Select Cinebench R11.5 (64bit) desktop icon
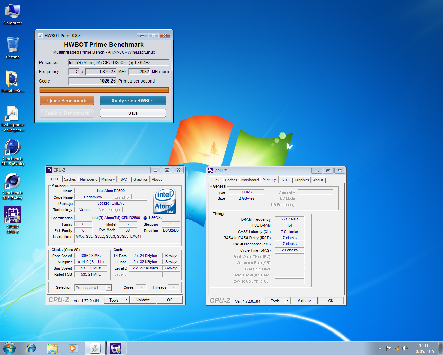 click(x=13, y=153)
